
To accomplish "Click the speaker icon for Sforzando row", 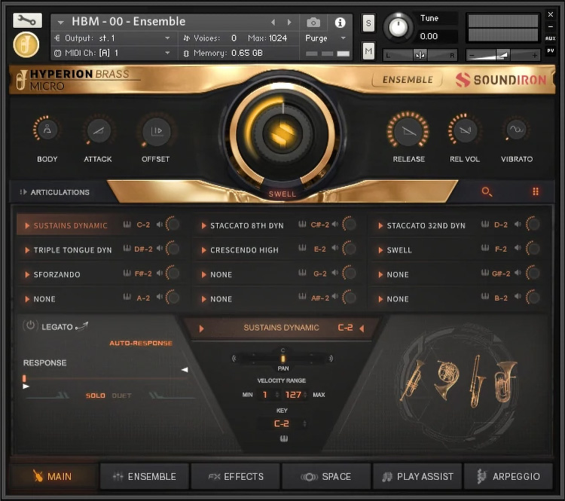I will [x=160, y=273].
